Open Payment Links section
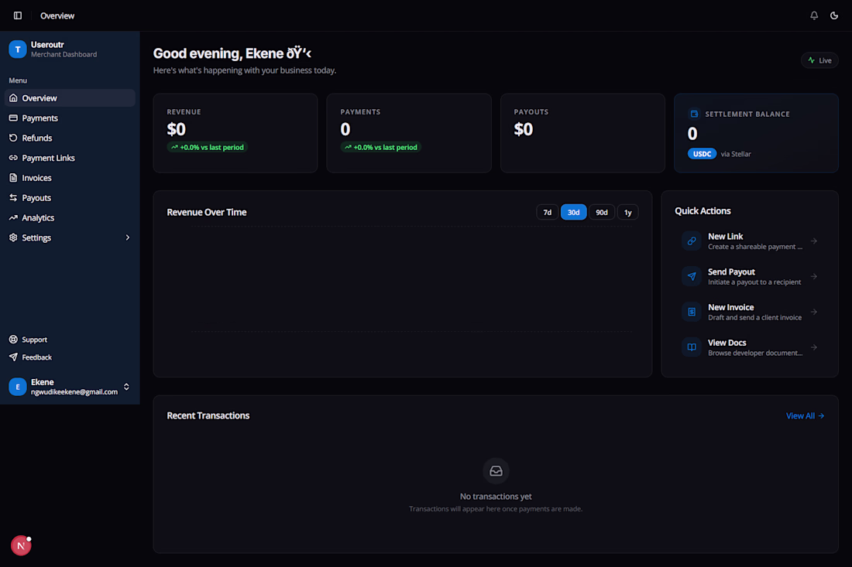This screenshot has height=567, width=852. coord(70,158)
